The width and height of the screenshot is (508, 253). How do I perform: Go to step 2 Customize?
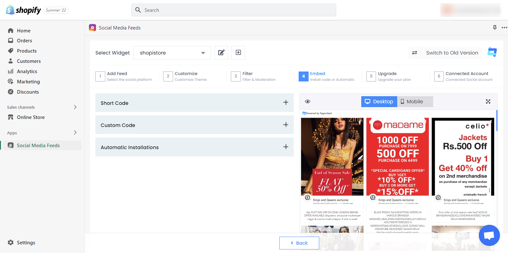pos(185,76)
